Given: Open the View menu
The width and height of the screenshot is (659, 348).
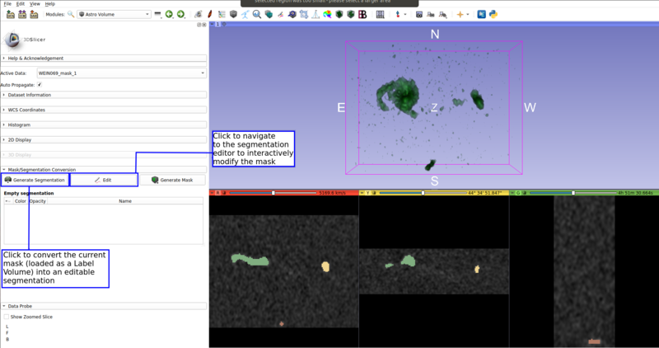Looking at the screenshot, I should click(x=35, y=4).
